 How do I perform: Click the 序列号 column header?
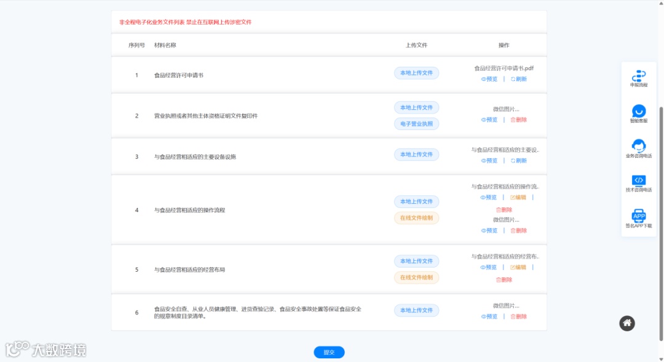(x=136, y=45)
